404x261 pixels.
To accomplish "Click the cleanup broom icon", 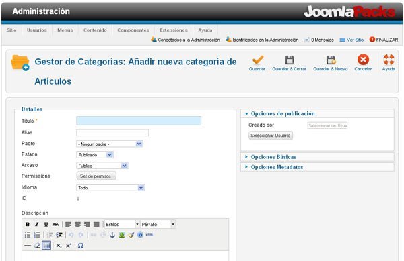I will click(x=131, y=235).
